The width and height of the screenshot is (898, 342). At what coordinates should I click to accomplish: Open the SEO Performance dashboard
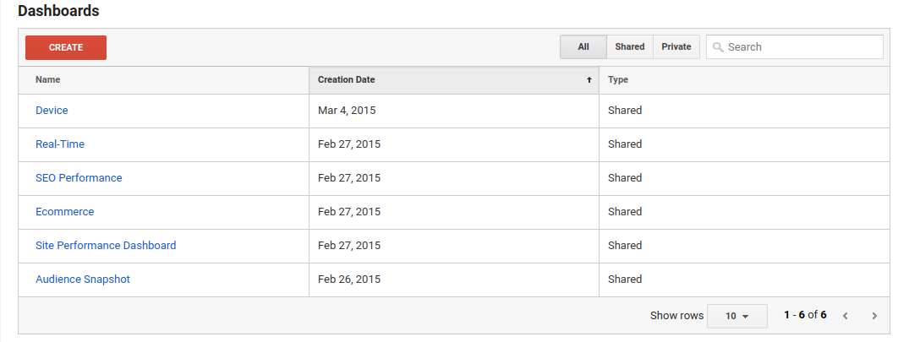pyautogui.click(x=79, y=178)
